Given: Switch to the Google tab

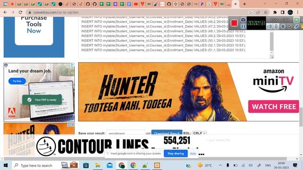Looking at the screenshot, I should (x=209, y=4).
